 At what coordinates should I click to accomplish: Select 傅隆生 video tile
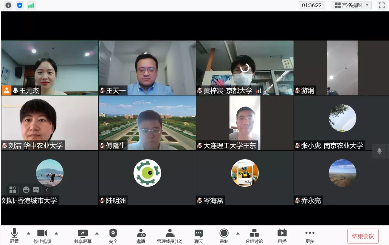coord(147,123)
